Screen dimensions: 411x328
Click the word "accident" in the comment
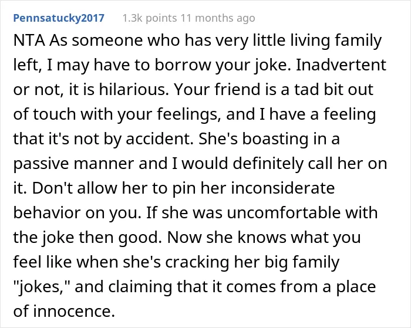[159, 139]
